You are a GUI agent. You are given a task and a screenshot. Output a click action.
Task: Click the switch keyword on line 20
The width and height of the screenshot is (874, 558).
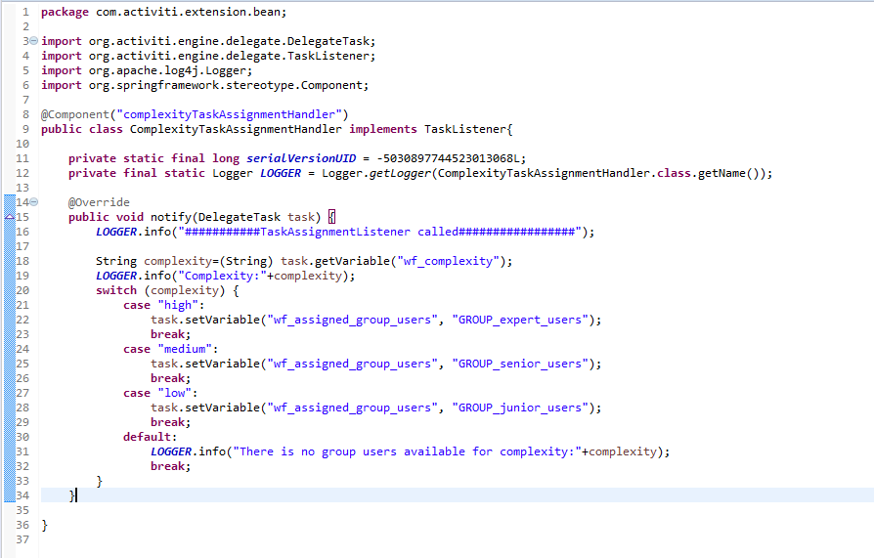click(116, 290)
